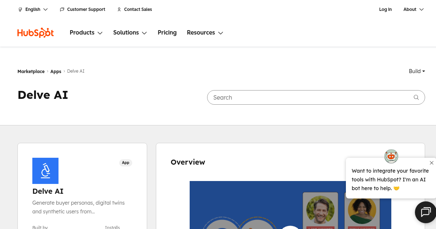The image size is (436, 229).
Task: Click the Overview section heading
Action: coord(188,162)
